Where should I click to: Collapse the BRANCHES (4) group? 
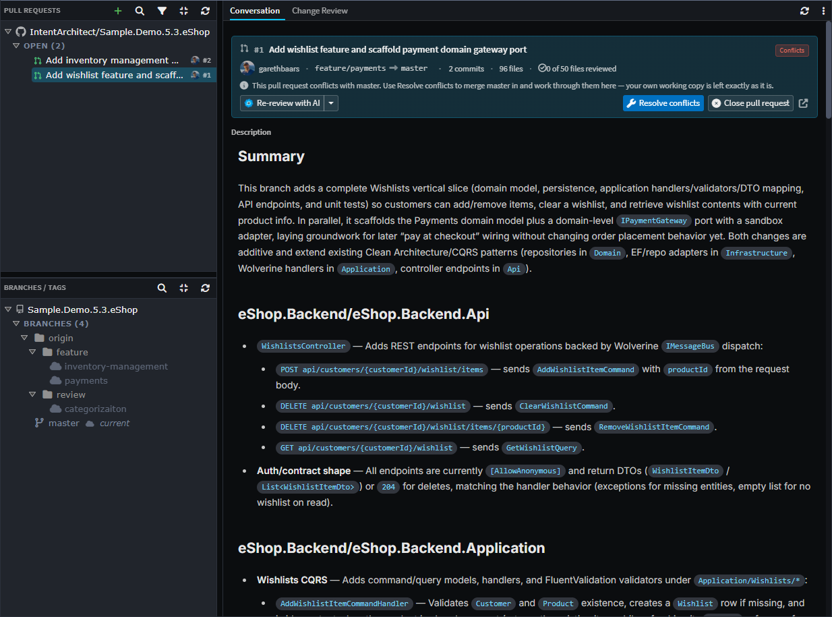click(16, 324)
